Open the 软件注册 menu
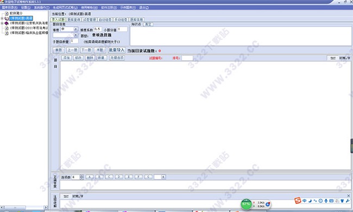 tap(109, 8)
